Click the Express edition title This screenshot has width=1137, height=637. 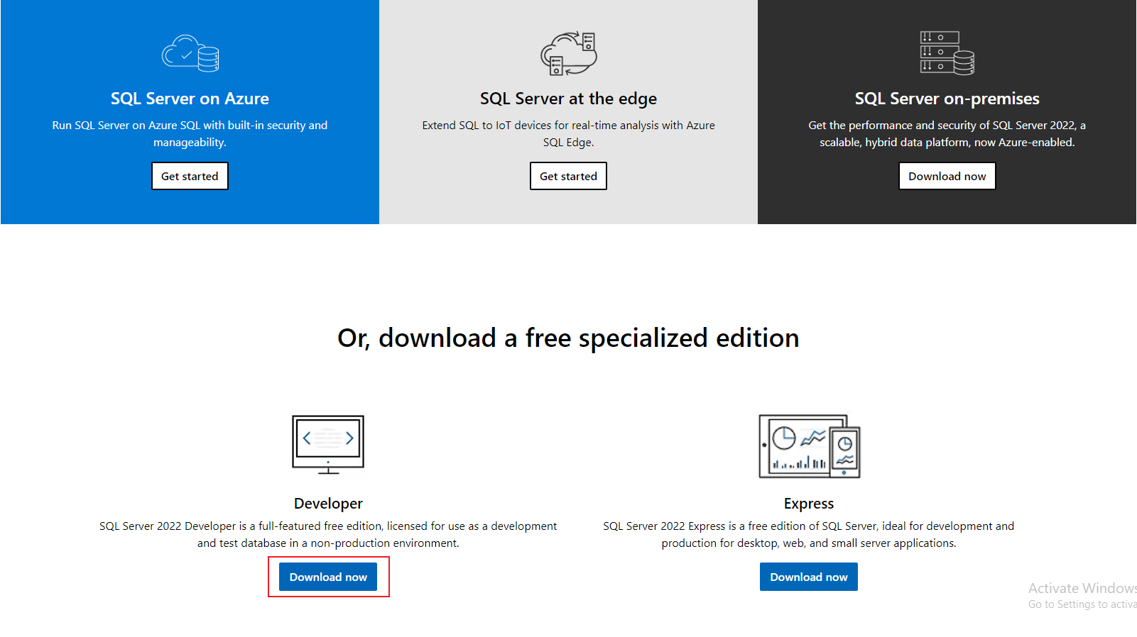[809, 503]
